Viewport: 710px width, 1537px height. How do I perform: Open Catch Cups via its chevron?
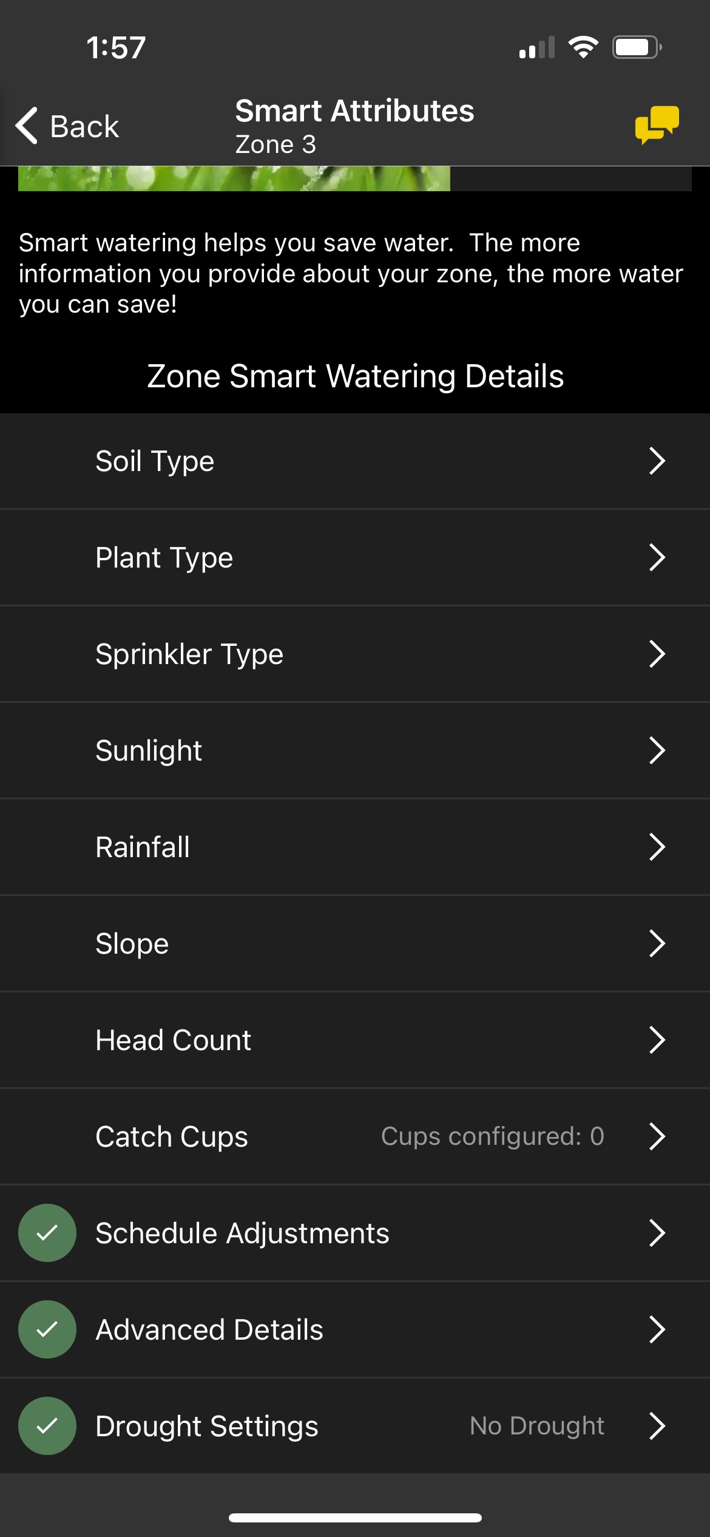[657, 1136]
